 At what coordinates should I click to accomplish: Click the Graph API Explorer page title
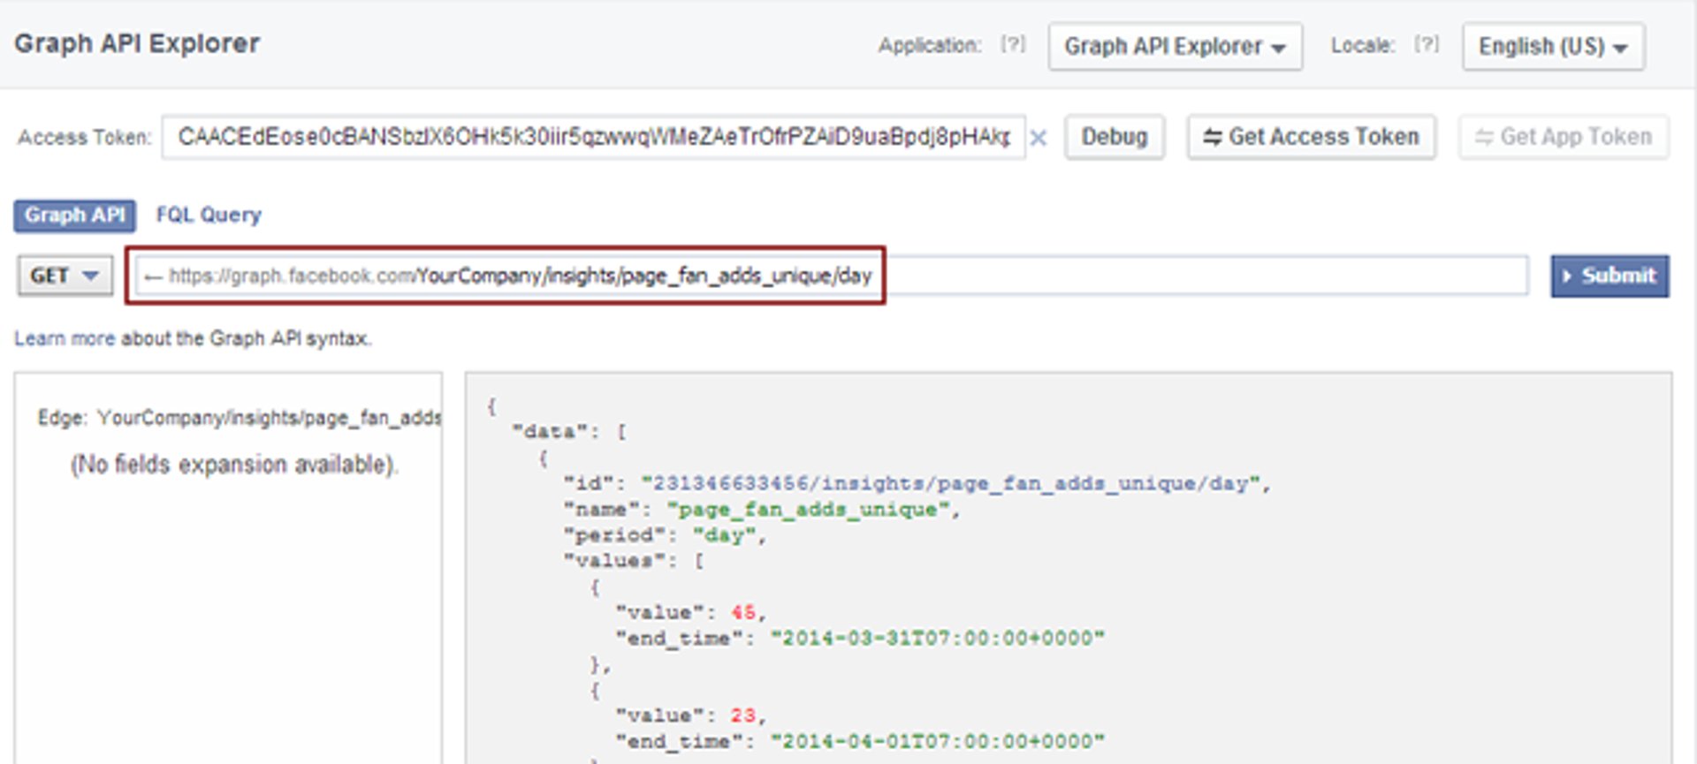[x=137, y=43]
